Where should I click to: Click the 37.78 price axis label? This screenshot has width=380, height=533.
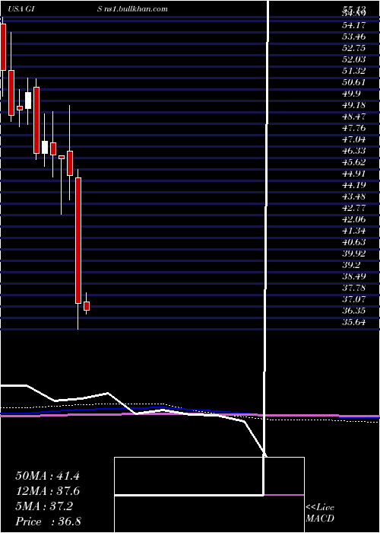click(353, 289)
